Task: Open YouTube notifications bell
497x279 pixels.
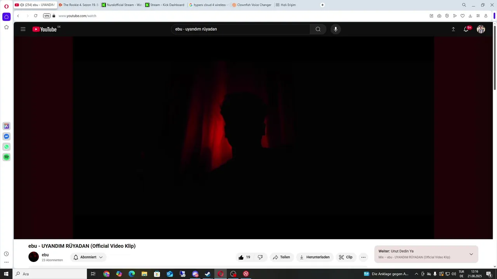Action: 466,29
